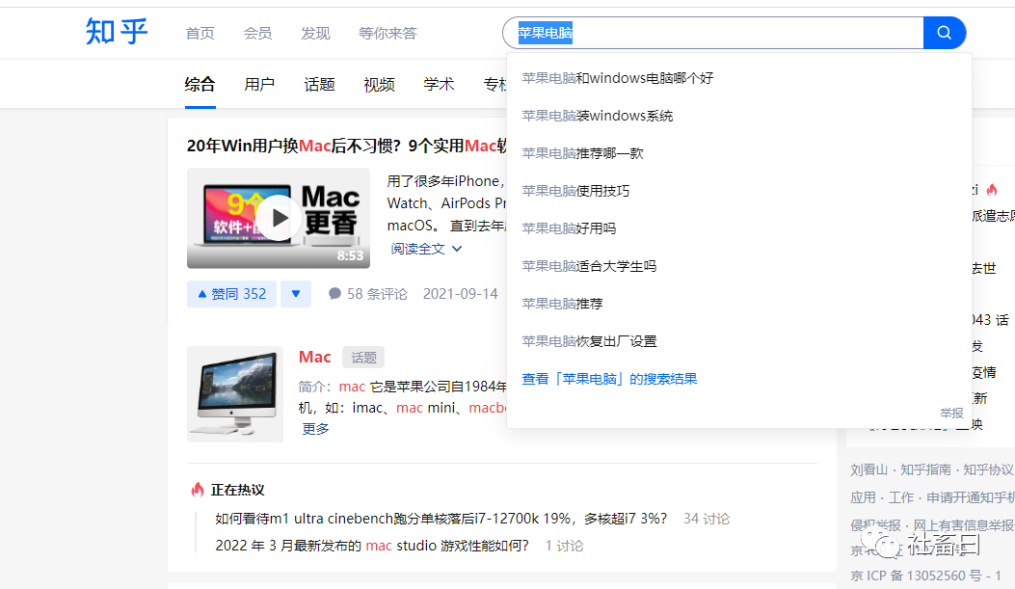The image size is (1015, 589).
Task: Click the iMac topic thumbnail image
Action: 235,394
